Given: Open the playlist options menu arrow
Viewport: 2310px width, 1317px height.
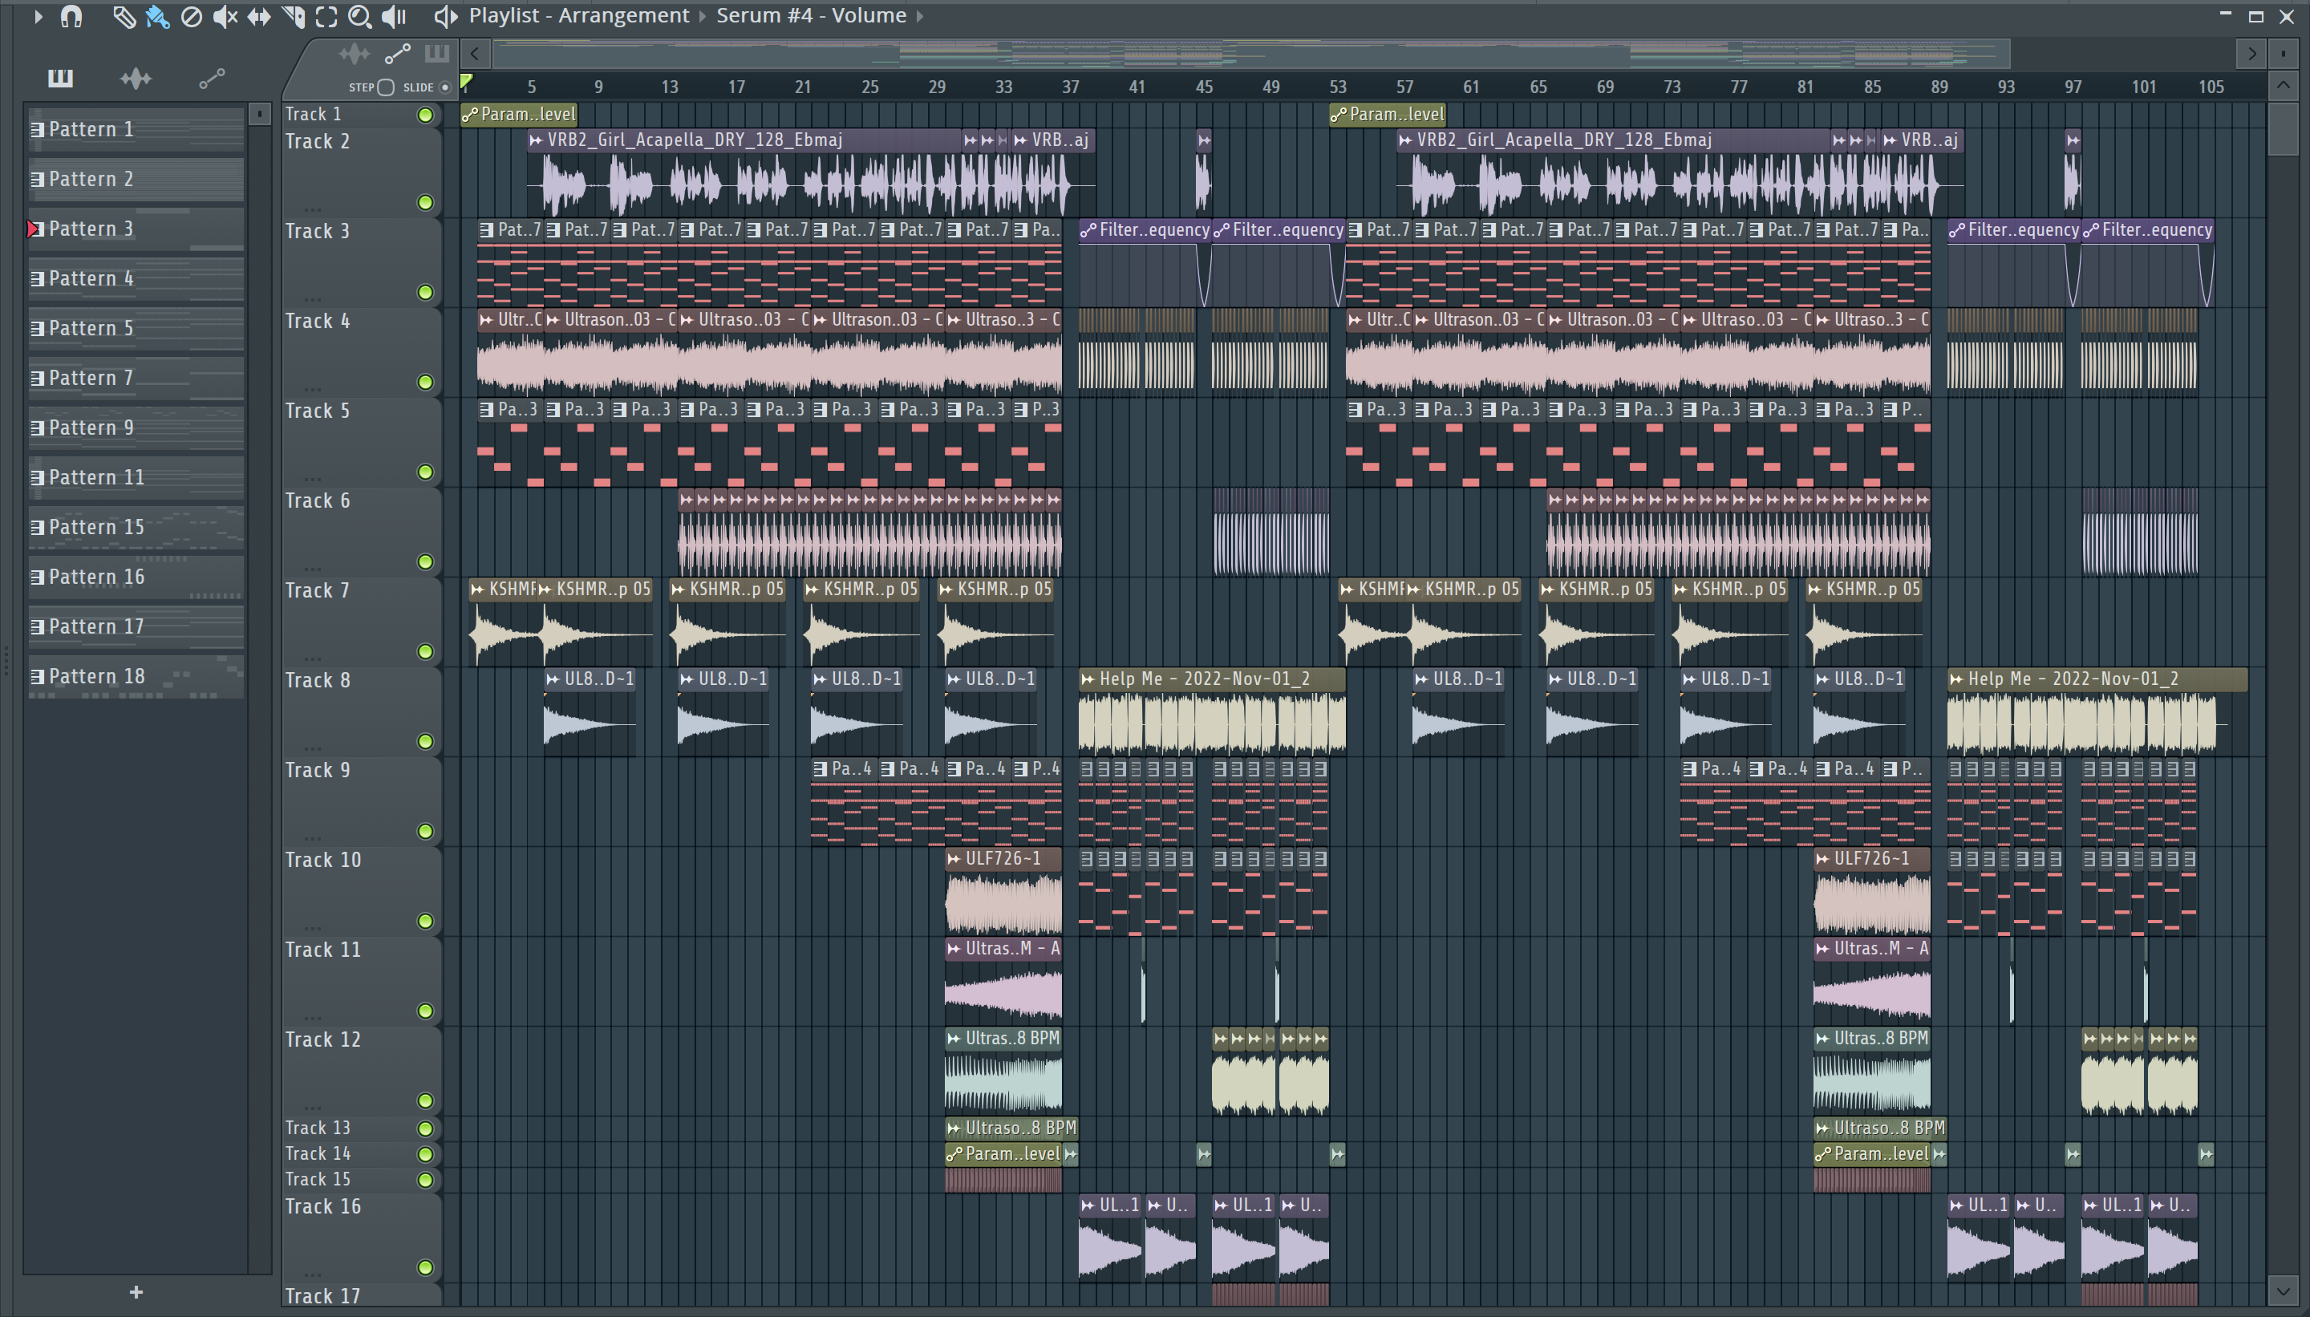Looking at the screenshot, I should [37, 16].
